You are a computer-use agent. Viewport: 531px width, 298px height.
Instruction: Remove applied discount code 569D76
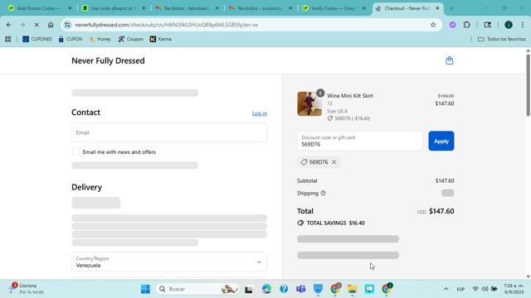334,162
